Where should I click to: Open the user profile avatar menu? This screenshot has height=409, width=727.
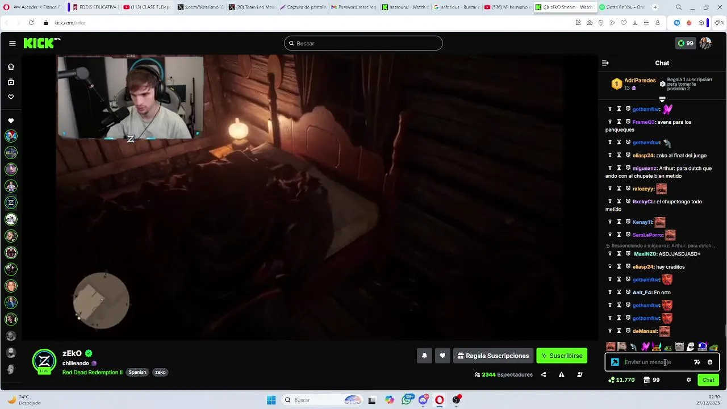705,43
